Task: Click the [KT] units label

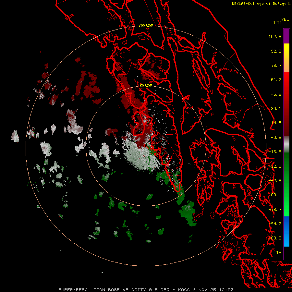Action: pyautogui.click(x=277, y=22)
